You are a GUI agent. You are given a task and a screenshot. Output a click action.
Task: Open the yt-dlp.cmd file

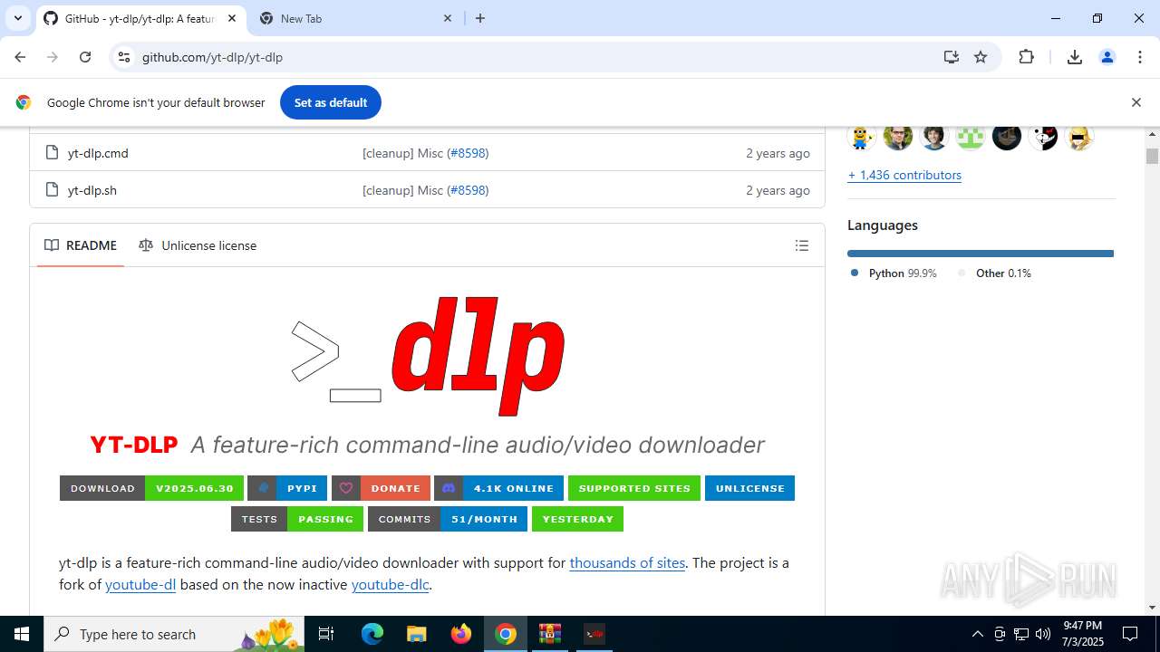98,153
